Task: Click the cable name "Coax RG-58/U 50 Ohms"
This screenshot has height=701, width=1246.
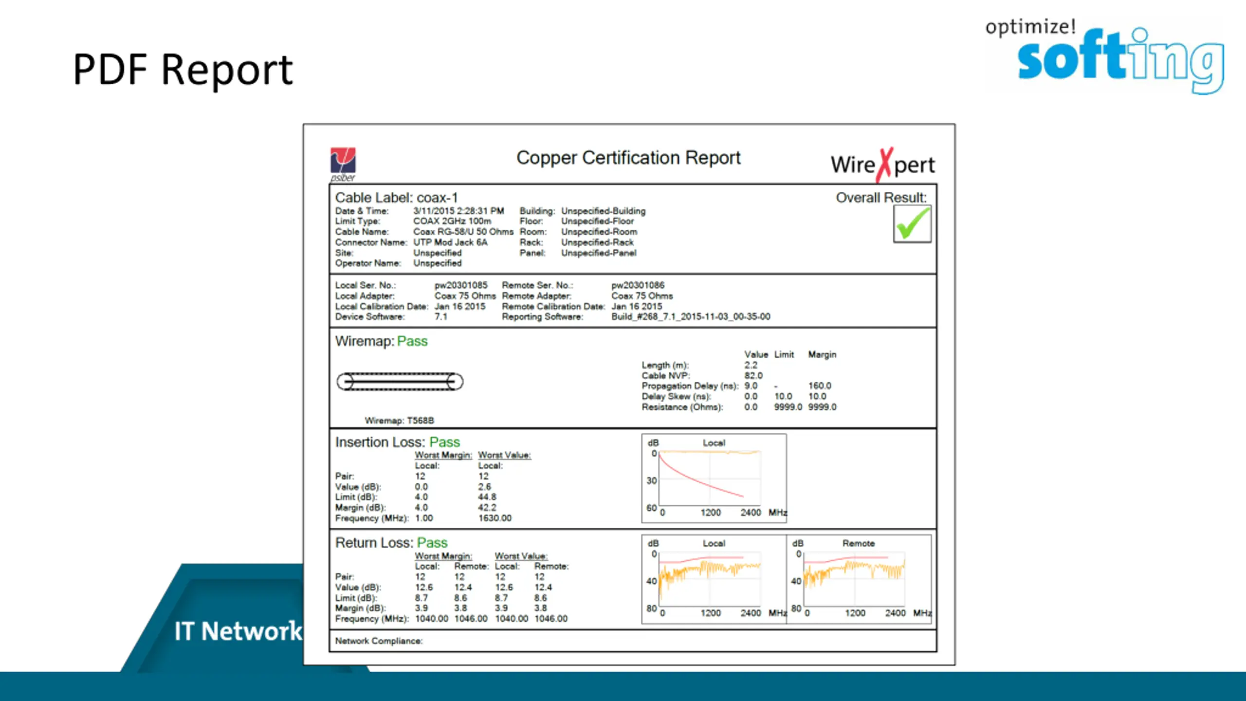Action: [x=463, y=232]
